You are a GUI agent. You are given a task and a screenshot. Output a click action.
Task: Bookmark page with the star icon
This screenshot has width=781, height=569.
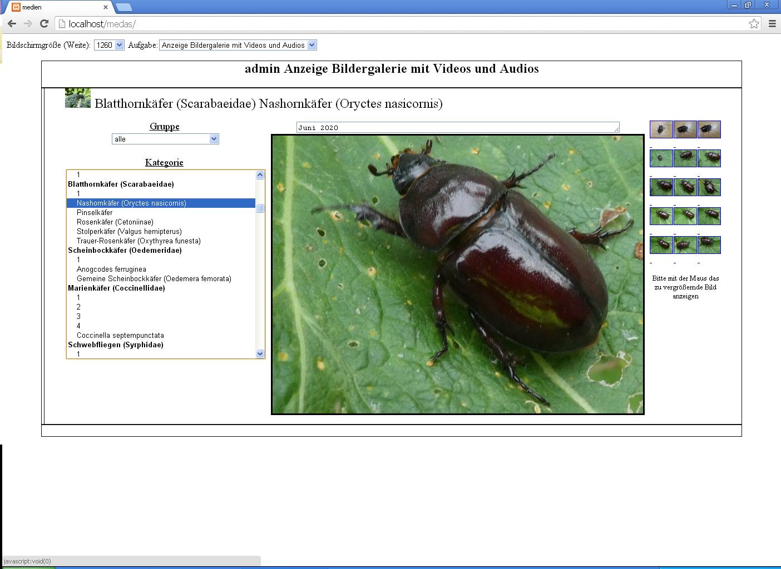pyautogui.click(x=754, y=23)
